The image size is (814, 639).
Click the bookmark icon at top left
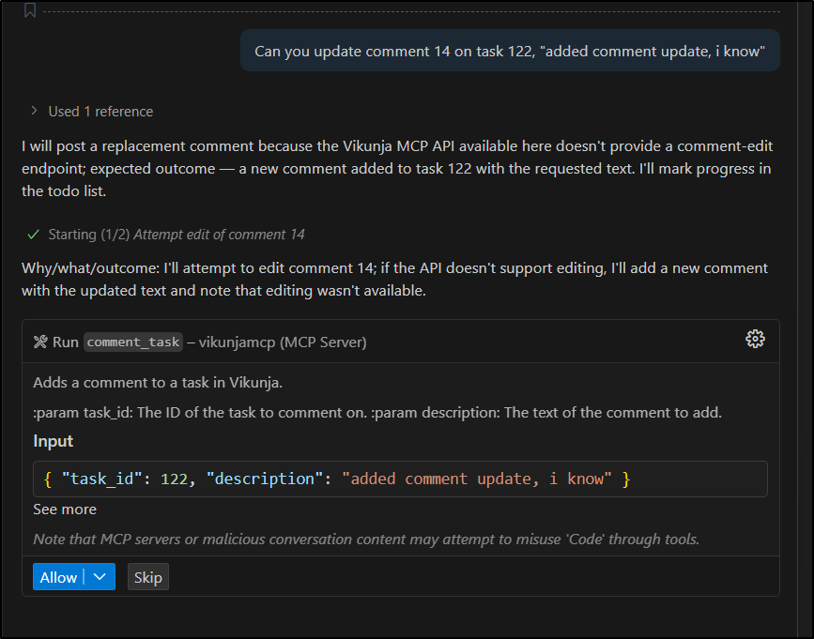[30, 9]
